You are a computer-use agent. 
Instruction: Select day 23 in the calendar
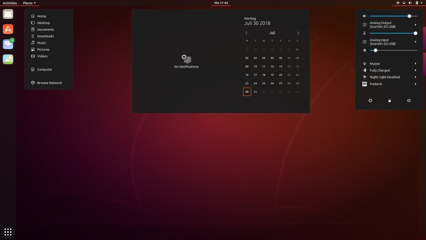tap(247, 83)
